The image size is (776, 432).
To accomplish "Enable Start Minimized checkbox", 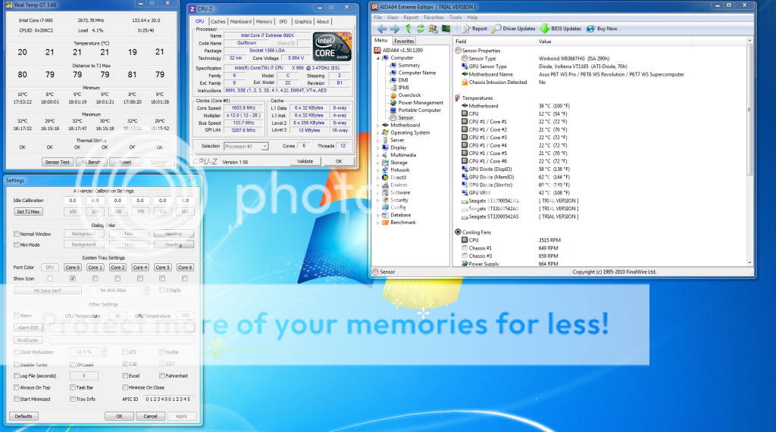I will [x=17, y=399].
